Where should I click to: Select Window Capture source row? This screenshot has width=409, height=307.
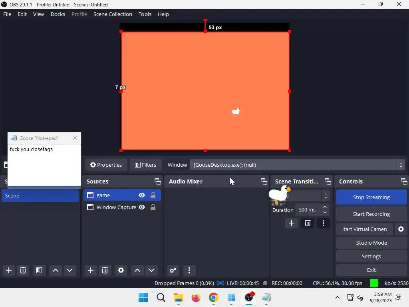(x=122, y=207)
